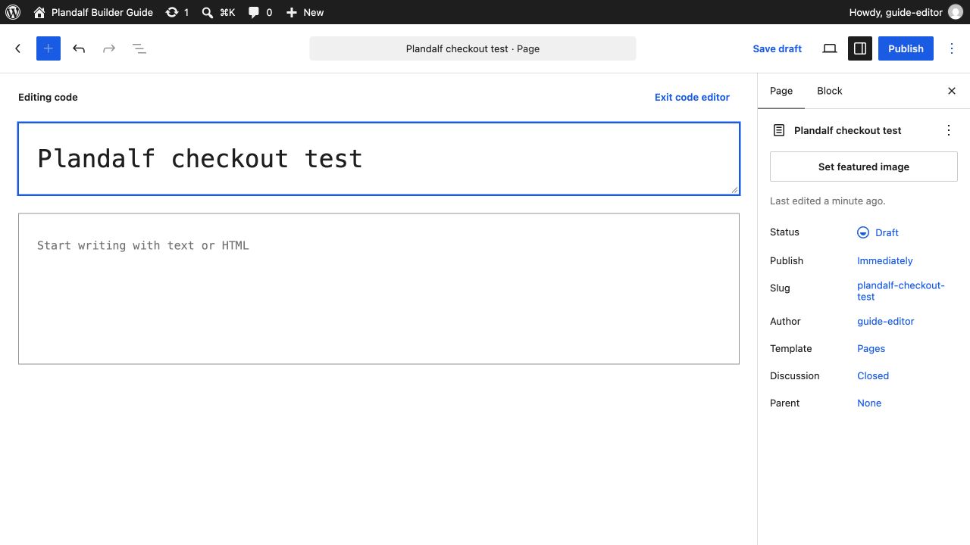Go back using the left chevron
Screen dimensions: 970x545
pos(18,48)
